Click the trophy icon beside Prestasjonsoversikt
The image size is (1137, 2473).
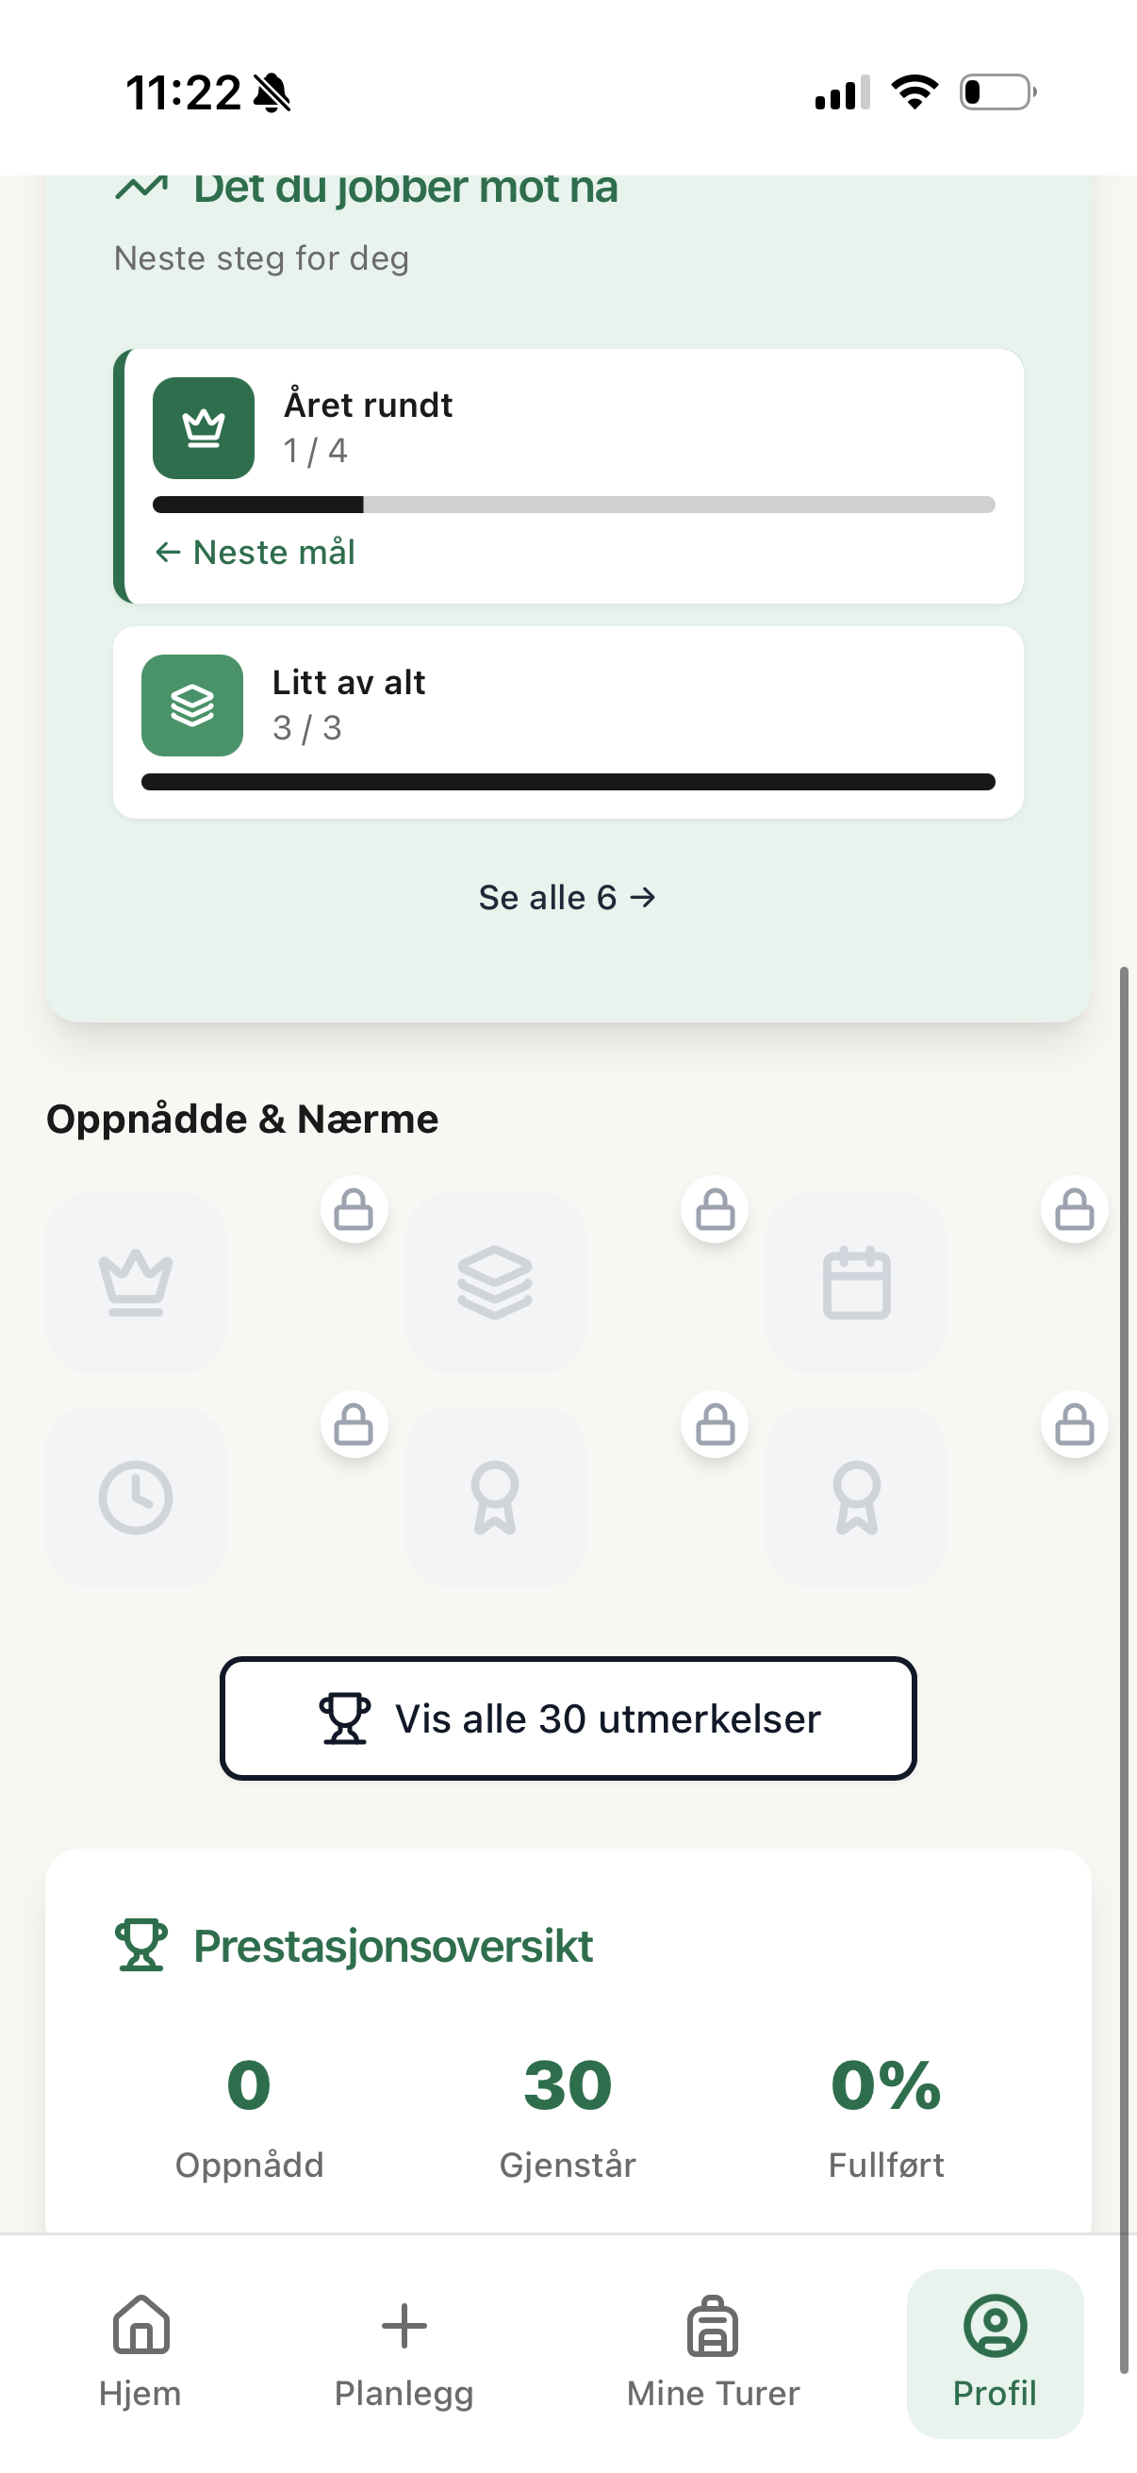[x=141, y=1946]
